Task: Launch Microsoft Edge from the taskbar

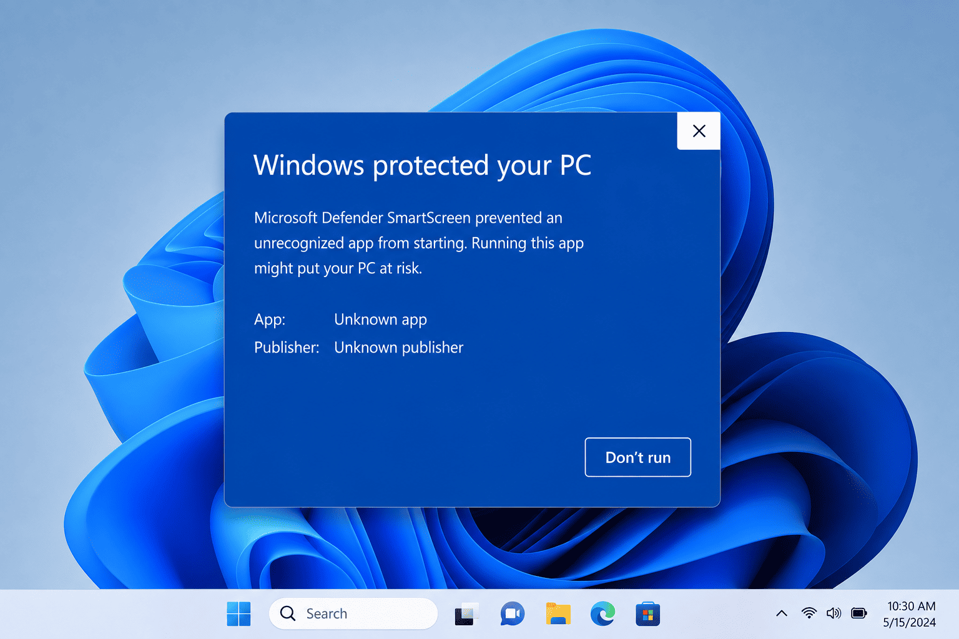Action: coord(603,614)
